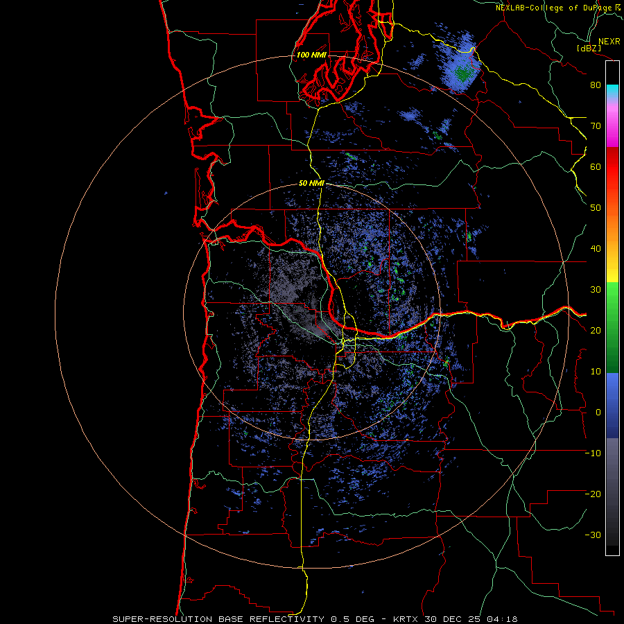624x624 pixels.
Task: Click the "KRTX" radar site identifier
Action: (406, 619)
